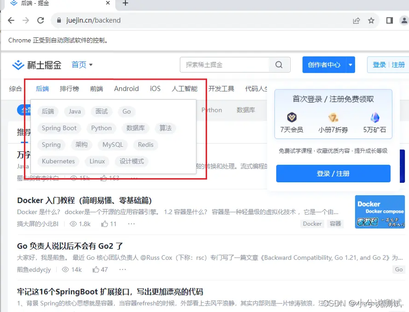Select the Kubernetes tag
The height and width of the screenshot is (312, 409).
(x=59, y=162)
